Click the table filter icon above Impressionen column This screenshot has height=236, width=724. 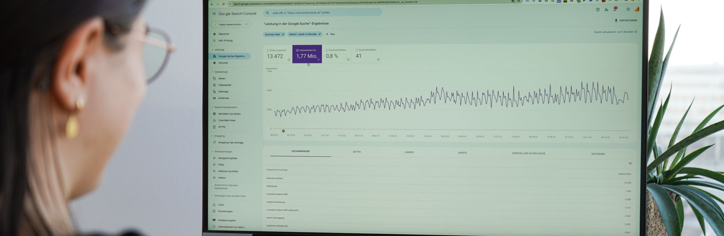coord(630,164)
